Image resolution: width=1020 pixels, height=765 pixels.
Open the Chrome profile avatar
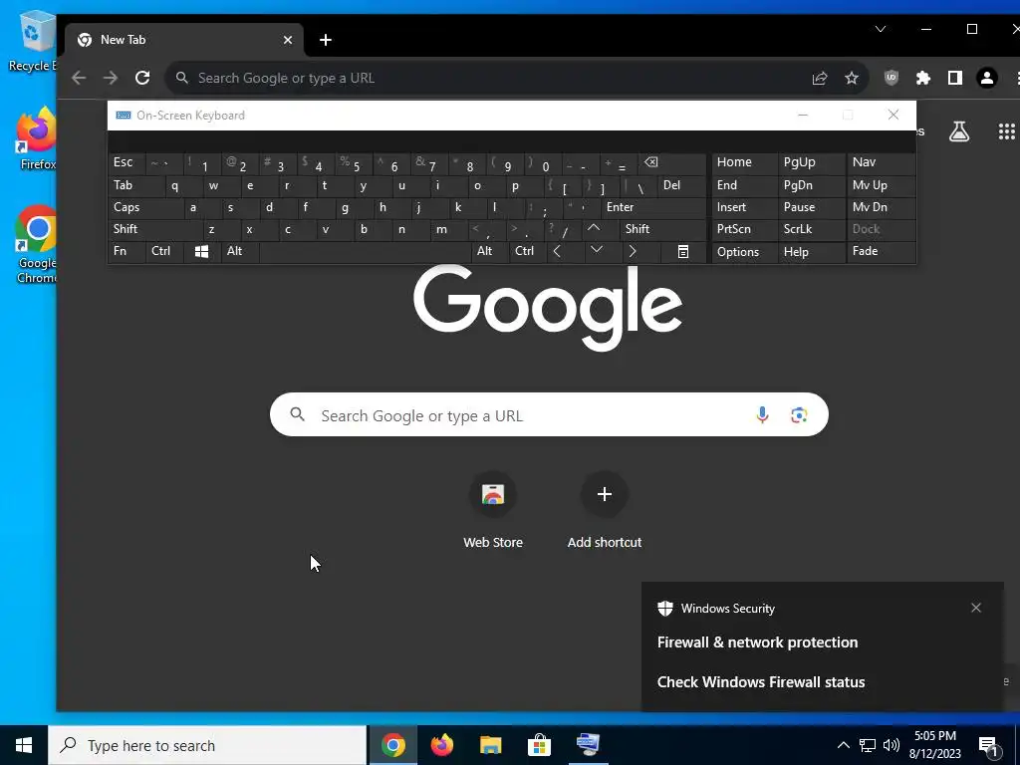tap(987, 78)
